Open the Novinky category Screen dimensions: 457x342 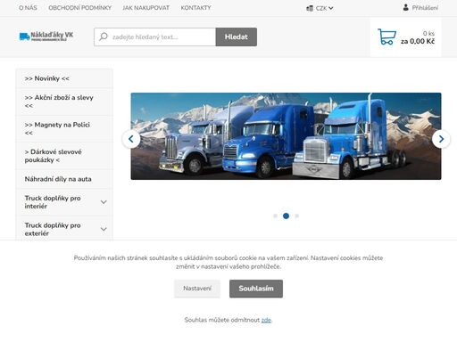(64, 78)
